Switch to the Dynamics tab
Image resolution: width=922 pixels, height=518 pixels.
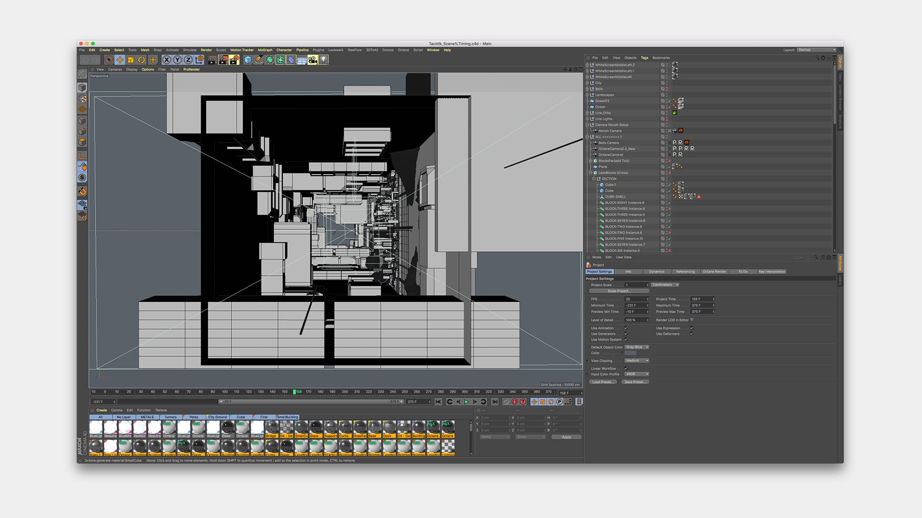tap(656, 271)
